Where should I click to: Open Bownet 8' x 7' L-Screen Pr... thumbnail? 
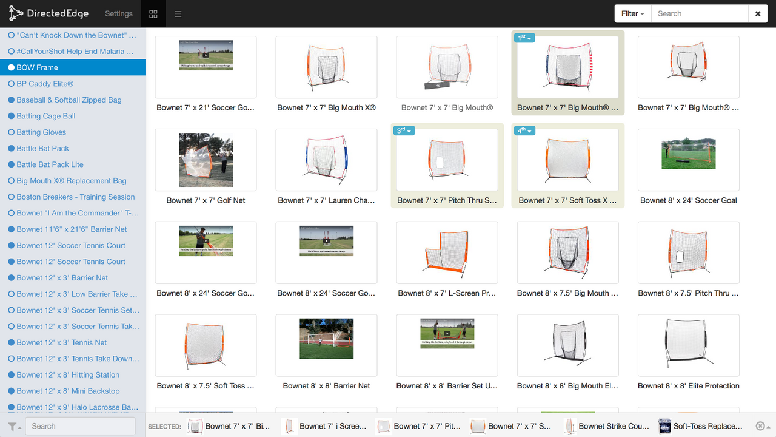pyautogui.click(x=447, y=252)
